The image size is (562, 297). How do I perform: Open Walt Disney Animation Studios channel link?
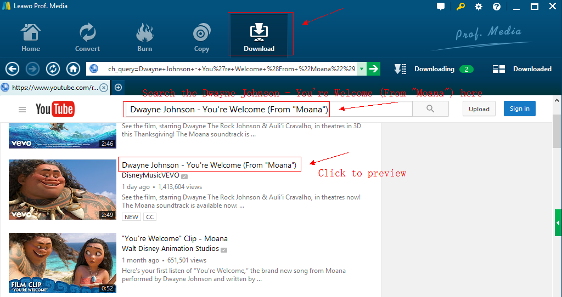tap(170, 248)
